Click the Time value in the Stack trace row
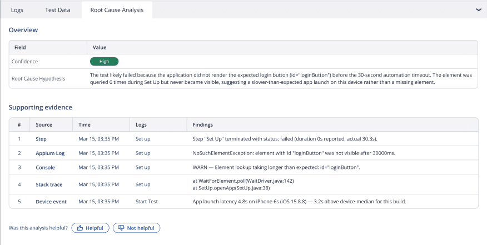Image resolution: width=487 pixels, height=245 pixels. click(99, 184)
